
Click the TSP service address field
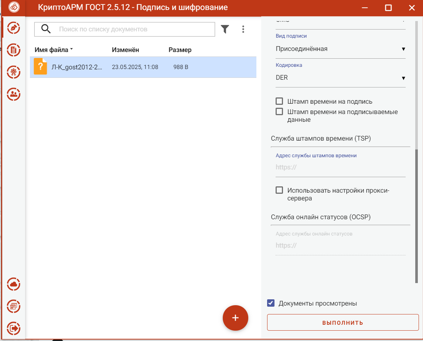pos(341,167)
